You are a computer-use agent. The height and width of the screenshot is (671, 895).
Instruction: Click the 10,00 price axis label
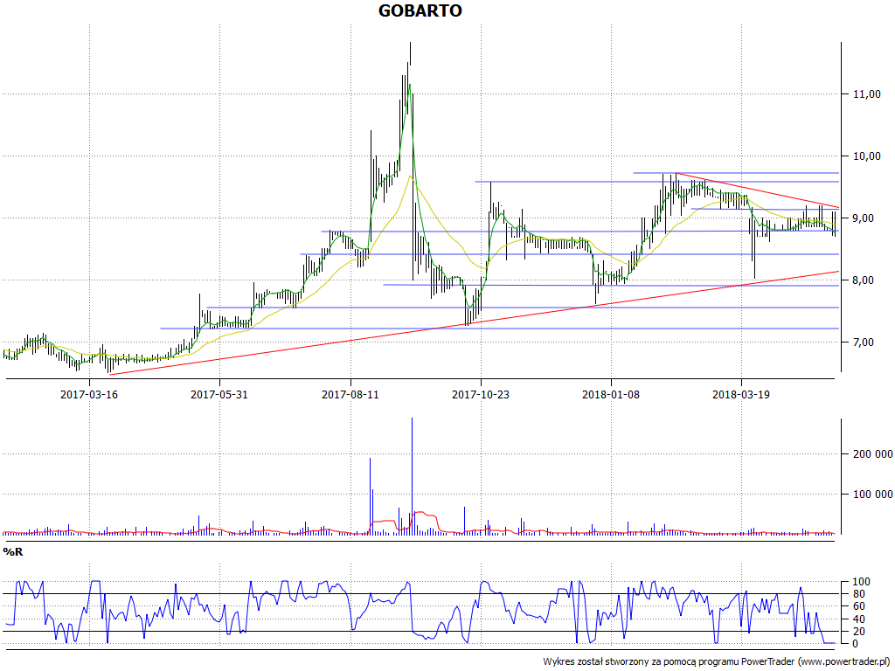tap(866, 156)
